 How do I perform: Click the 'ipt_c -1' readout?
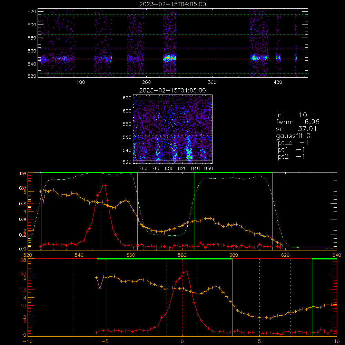(292, 143)
